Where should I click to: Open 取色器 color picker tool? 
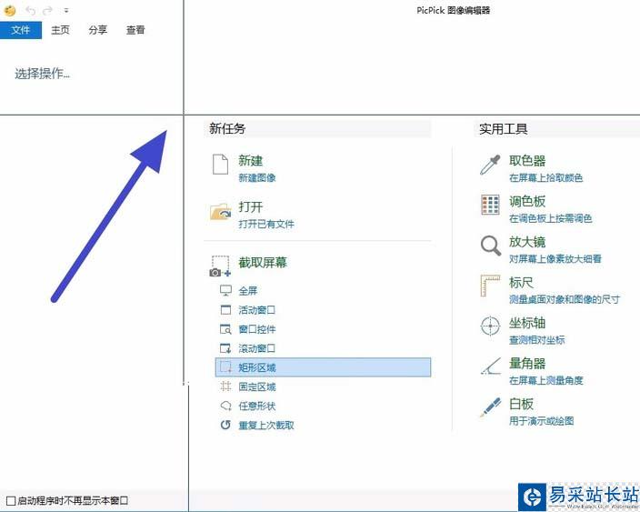click(527, 160)
